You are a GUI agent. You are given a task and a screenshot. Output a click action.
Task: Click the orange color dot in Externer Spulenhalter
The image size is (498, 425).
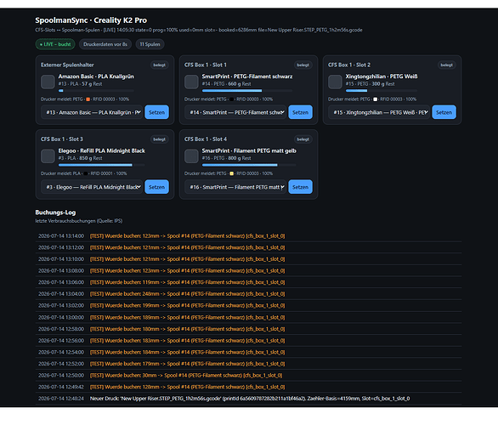(88, 99)
